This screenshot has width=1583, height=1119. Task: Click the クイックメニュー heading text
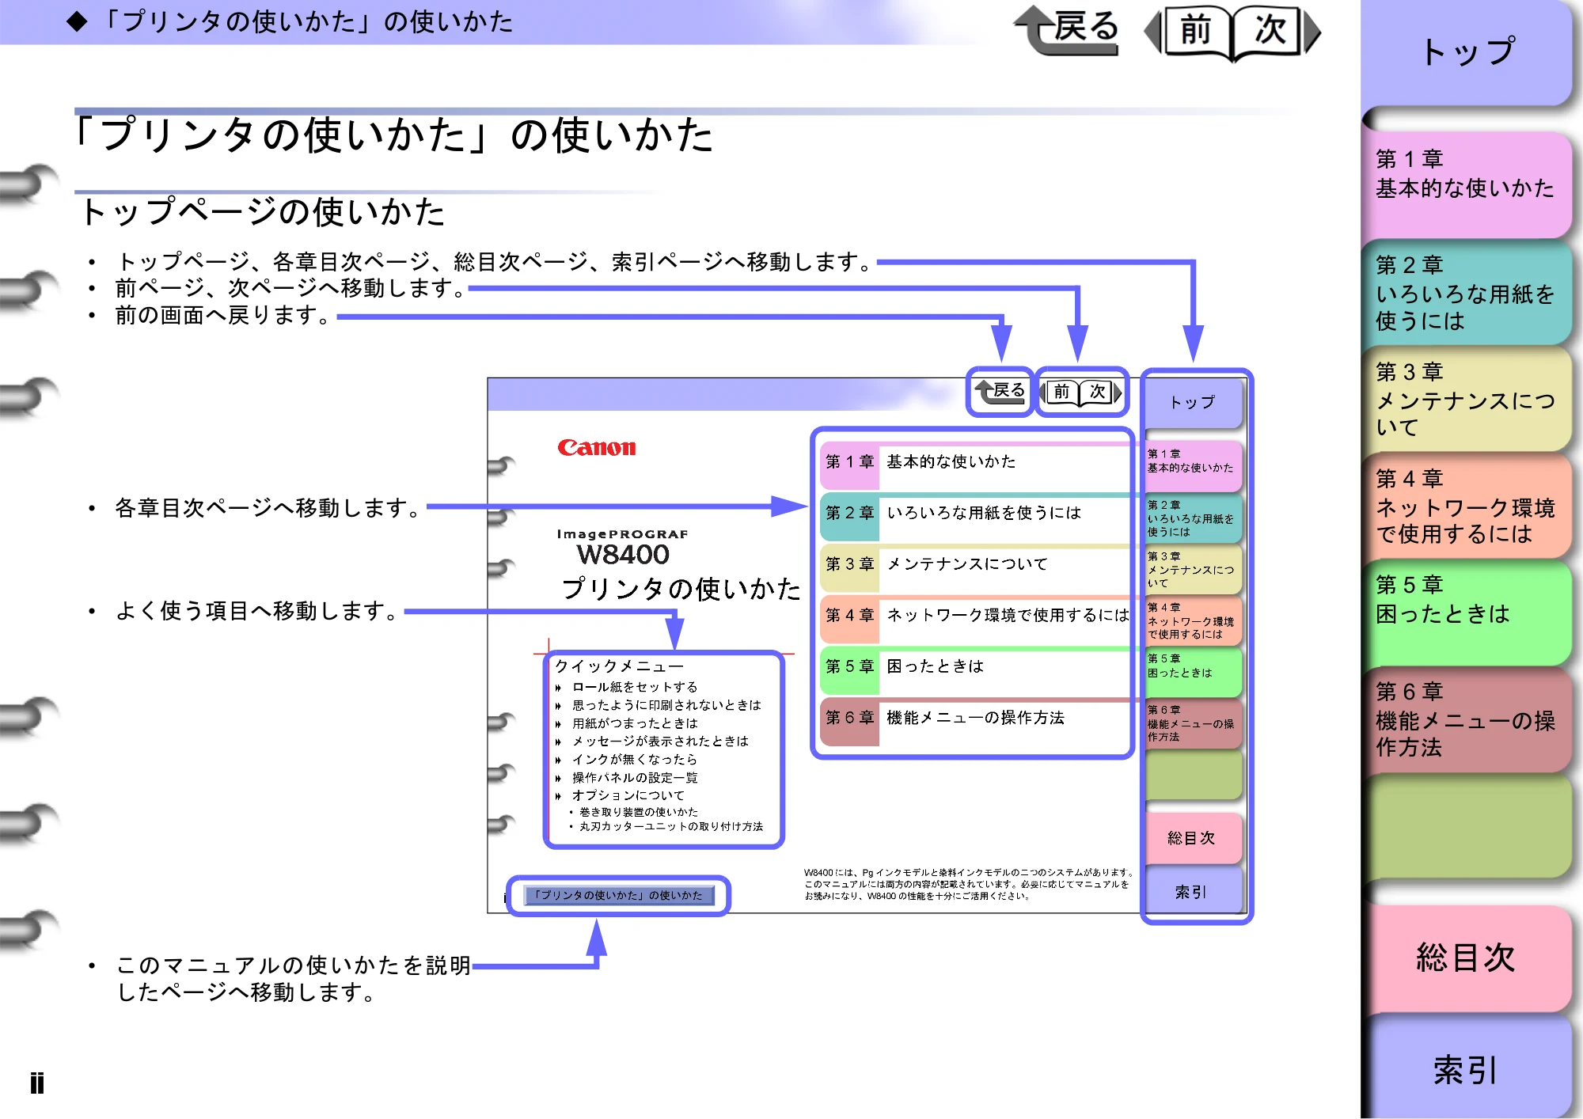coord(619,666)
